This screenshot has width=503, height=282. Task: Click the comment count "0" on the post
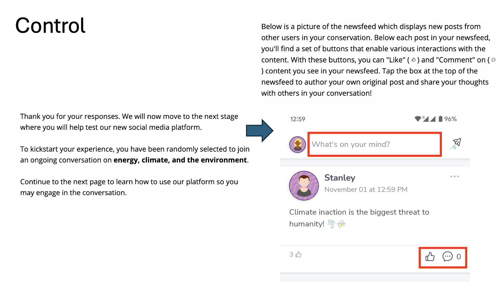point(459,256)
